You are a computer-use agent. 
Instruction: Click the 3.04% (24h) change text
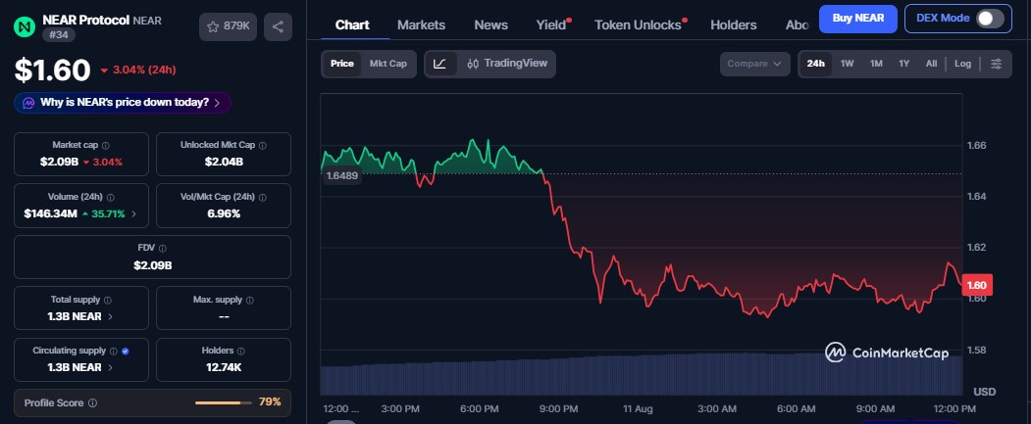pos(144,71)
